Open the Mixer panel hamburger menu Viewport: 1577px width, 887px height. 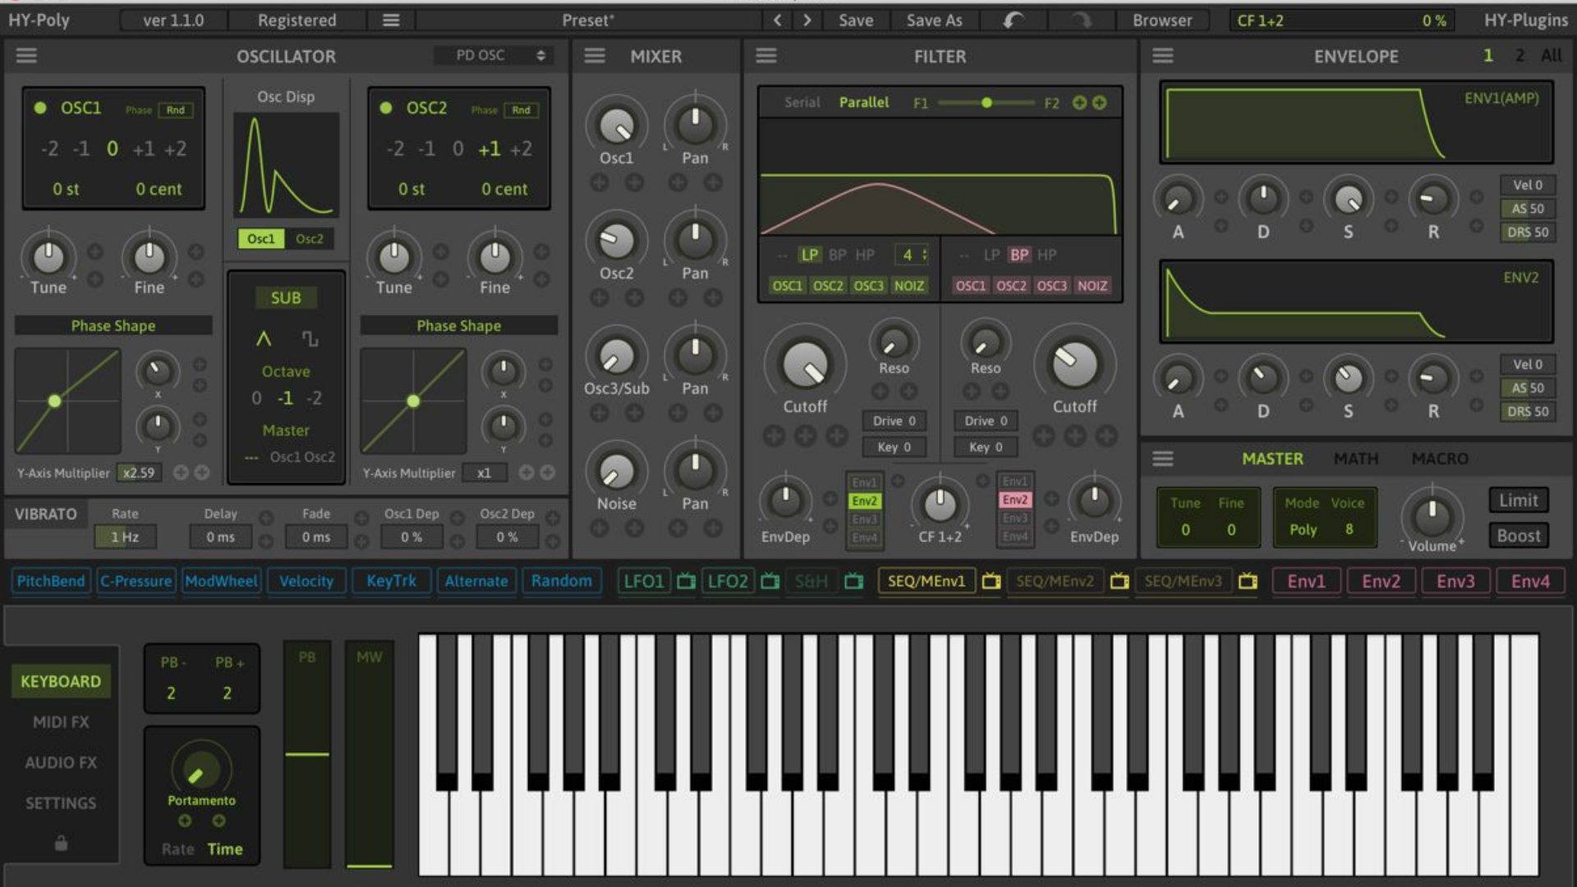595,56
